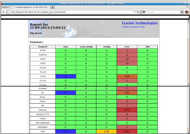190x134 pixels.
Task: Click the Google search engine icon
Action: (x=144, y=12)
